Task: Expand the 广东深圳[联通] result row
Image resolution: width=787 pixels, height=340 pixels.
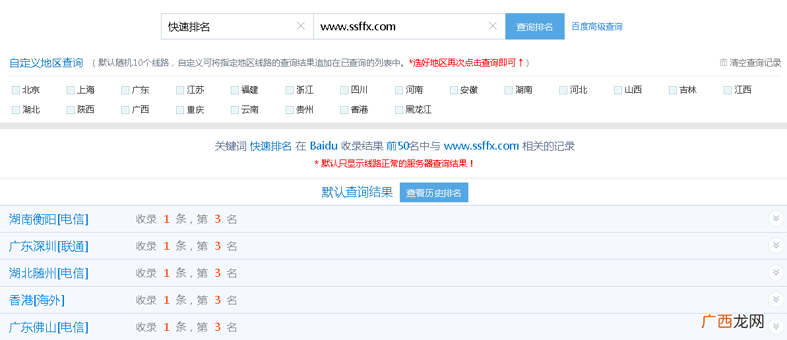Action: pos(776,246)
